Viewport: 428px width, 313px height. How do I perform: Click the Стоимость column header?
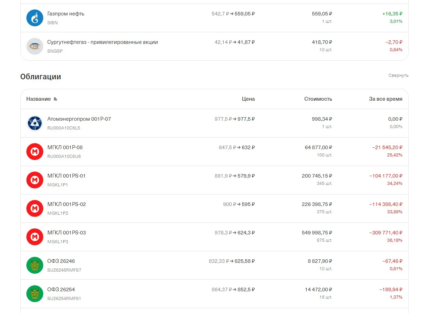[318, 99]
